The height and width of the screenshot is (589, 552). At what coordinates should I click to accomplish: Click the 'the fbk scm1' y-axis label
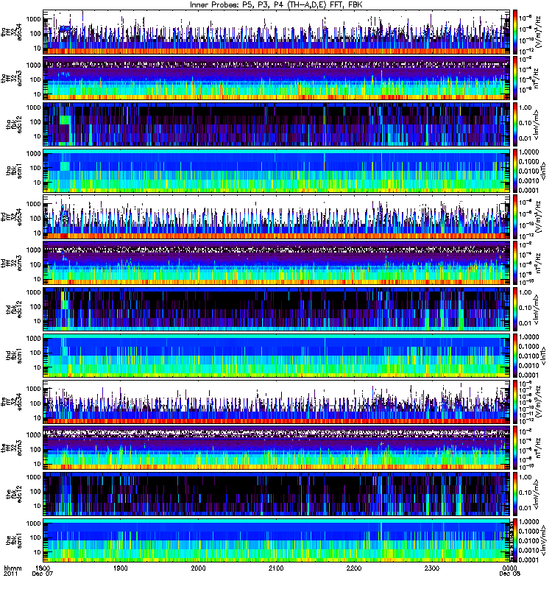click(x=14, y=540)
